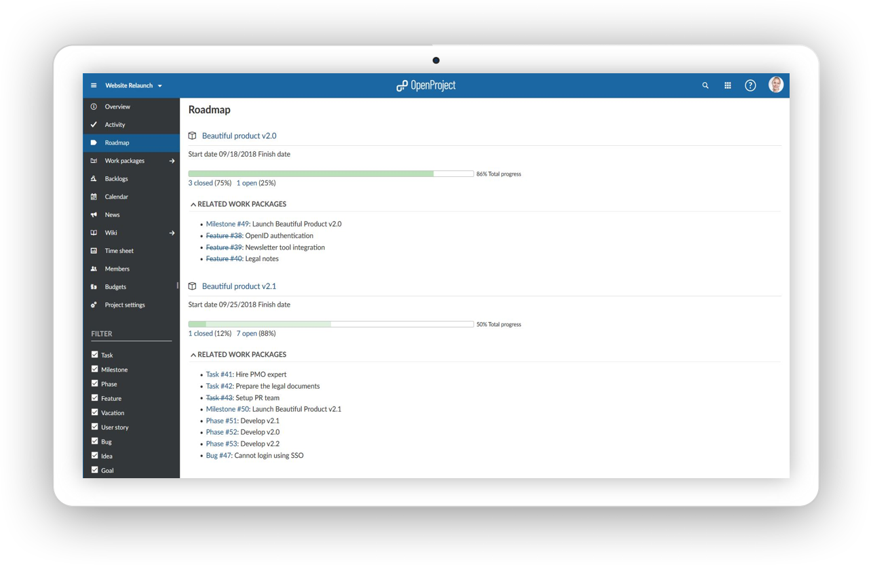Click the 50% total progress bar
The height and width of the screenshot is (565, 871).
(331, 325)
